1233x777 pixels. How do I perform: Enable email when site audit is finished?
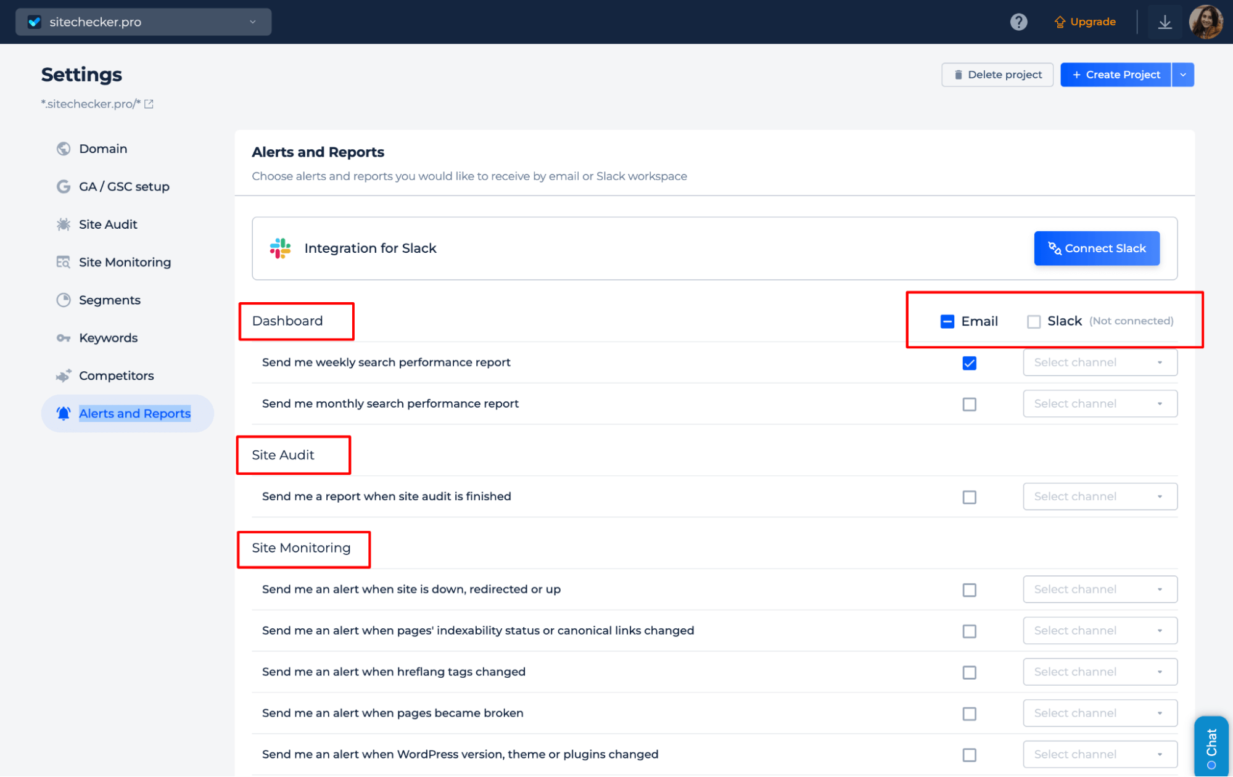pos(969,497)
